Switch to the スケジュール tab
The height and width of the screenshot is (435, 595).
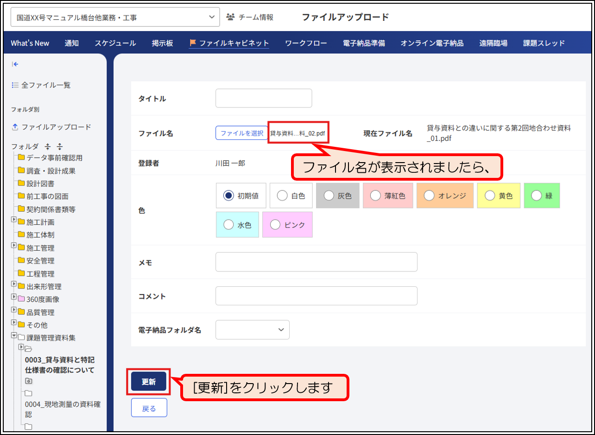point(115,43)
